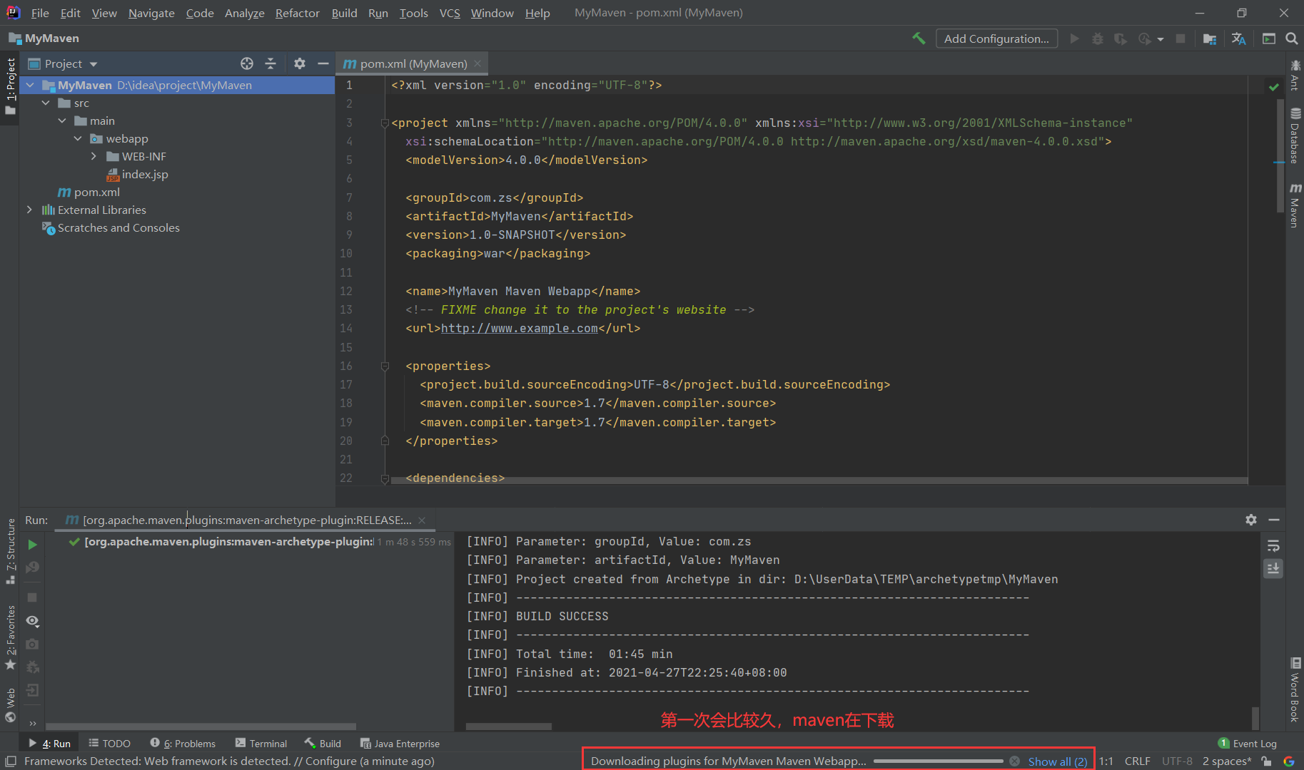Toggle soft-wrap in Run console
This screenshot has height=770, width=1304.
(x=1273, y=546)
